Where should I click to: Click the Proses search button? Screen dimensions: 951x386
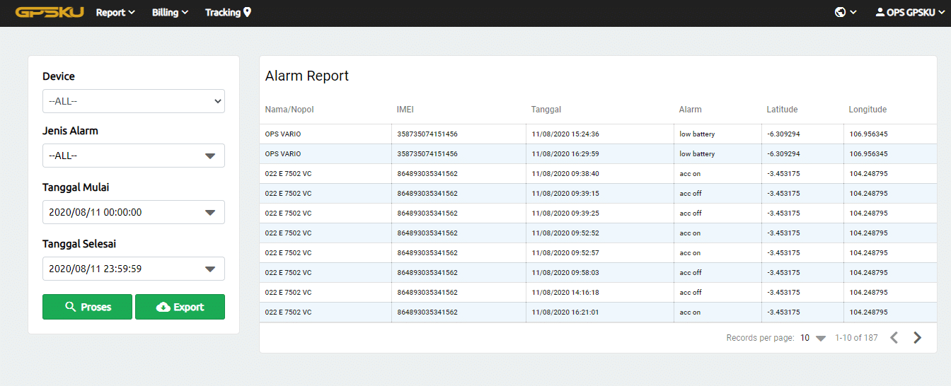tap(87, 307)
